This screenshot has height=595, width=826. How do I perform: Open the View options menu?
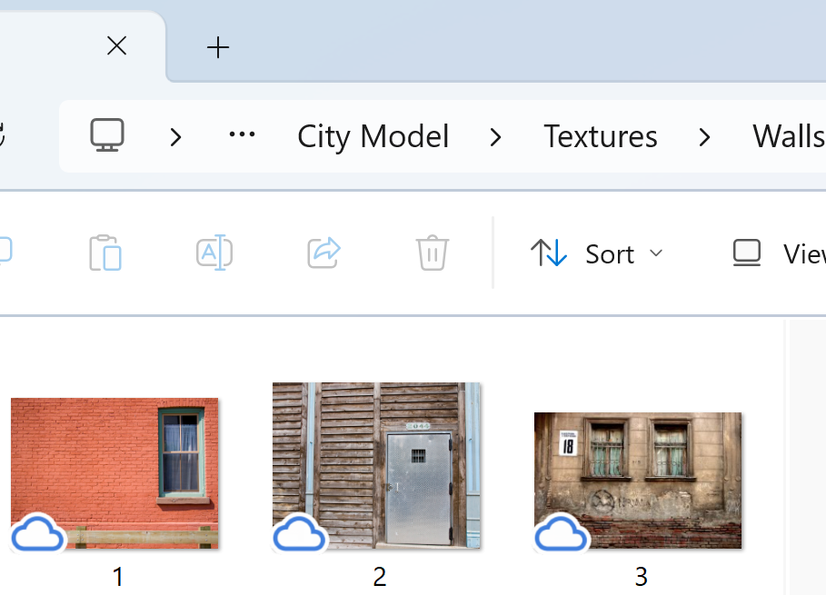click(780, 253)
